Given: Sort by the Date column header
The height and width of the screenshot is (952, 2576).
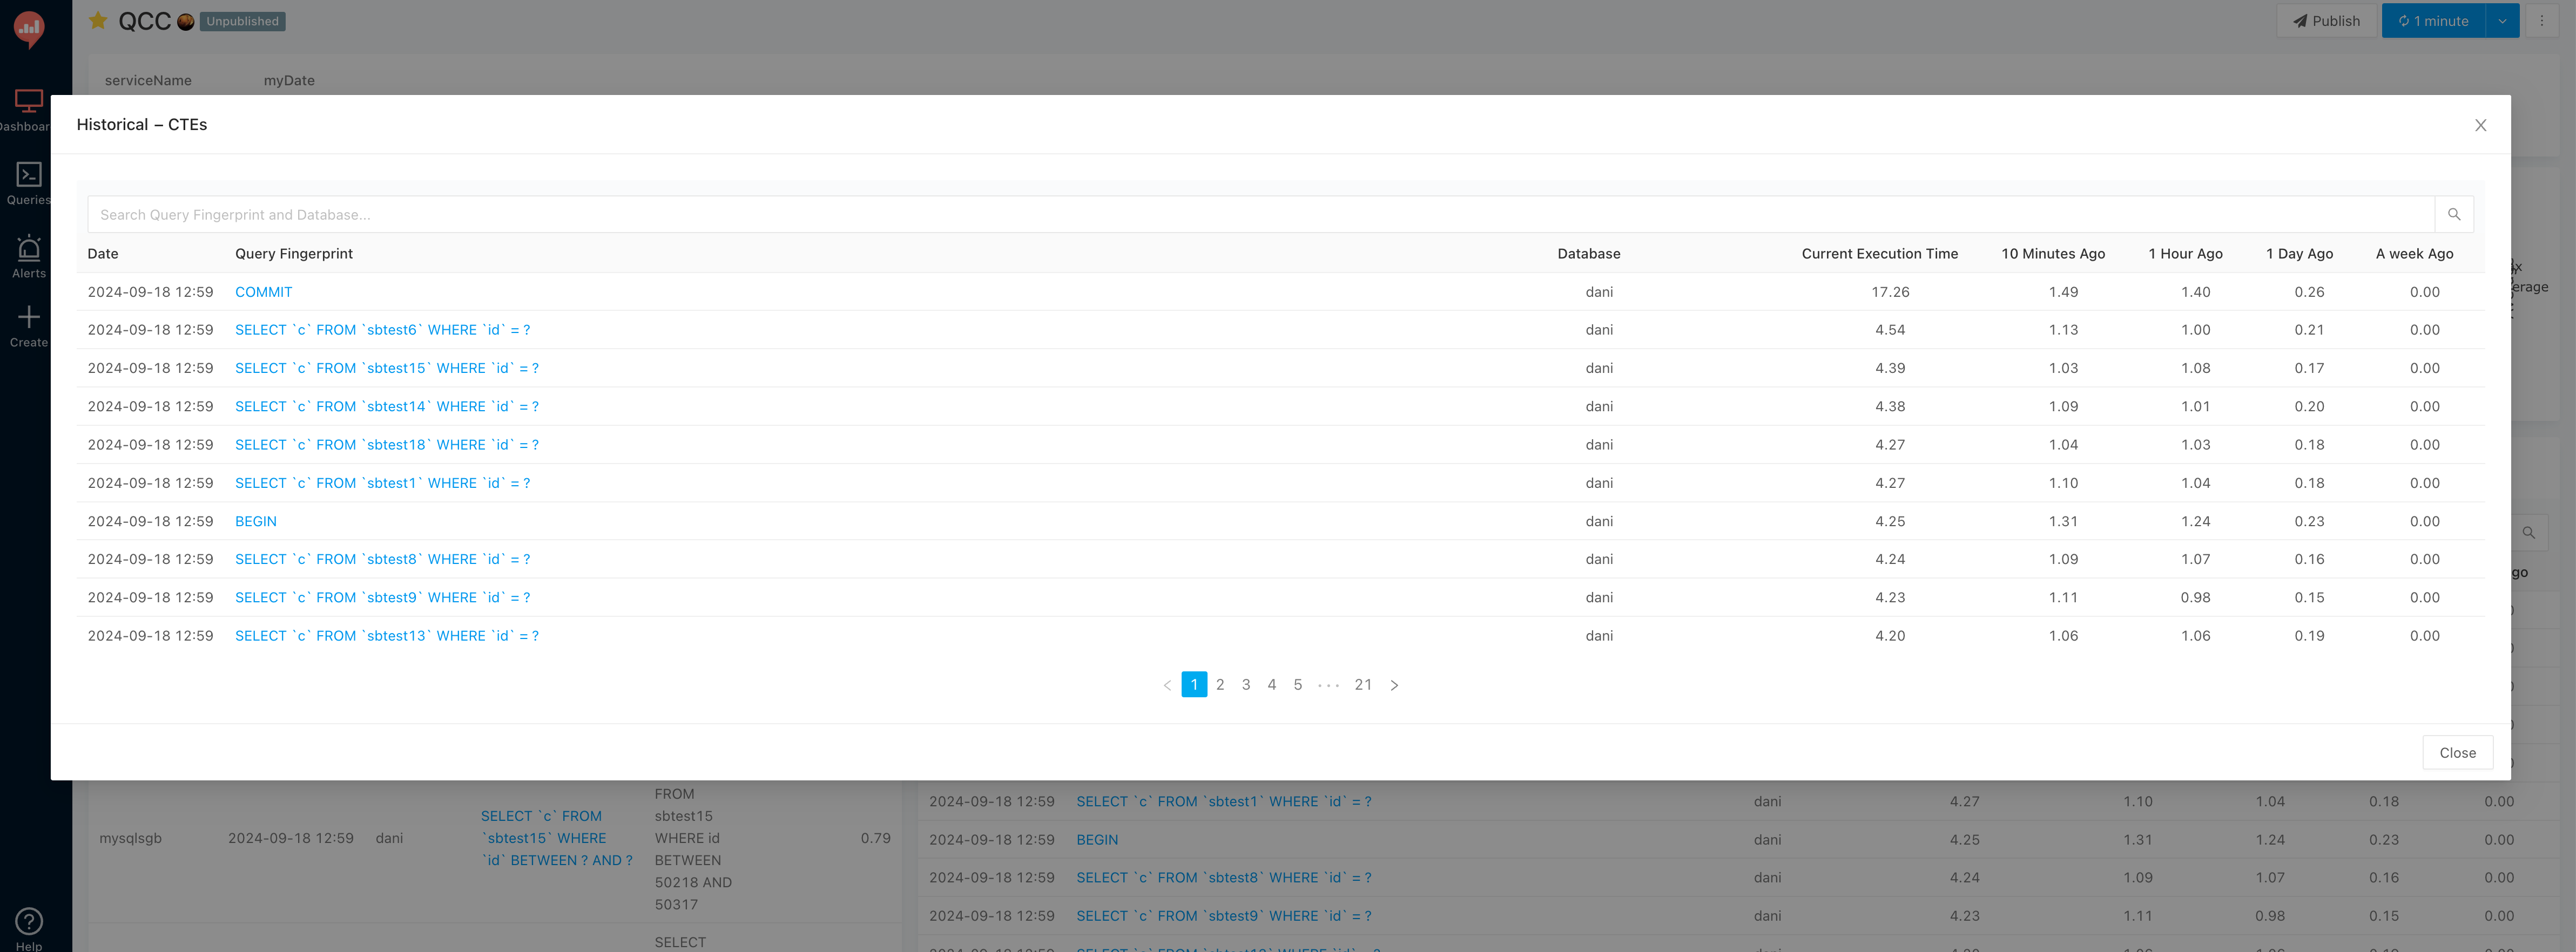Looking at the screenshot, I should click(x=103, y=254).
